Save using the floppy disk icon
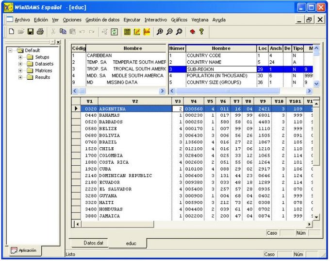 coord(31,32)
